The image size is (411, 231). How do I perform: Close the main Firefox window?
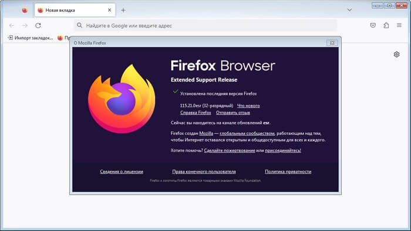click(x=402, y=5)
